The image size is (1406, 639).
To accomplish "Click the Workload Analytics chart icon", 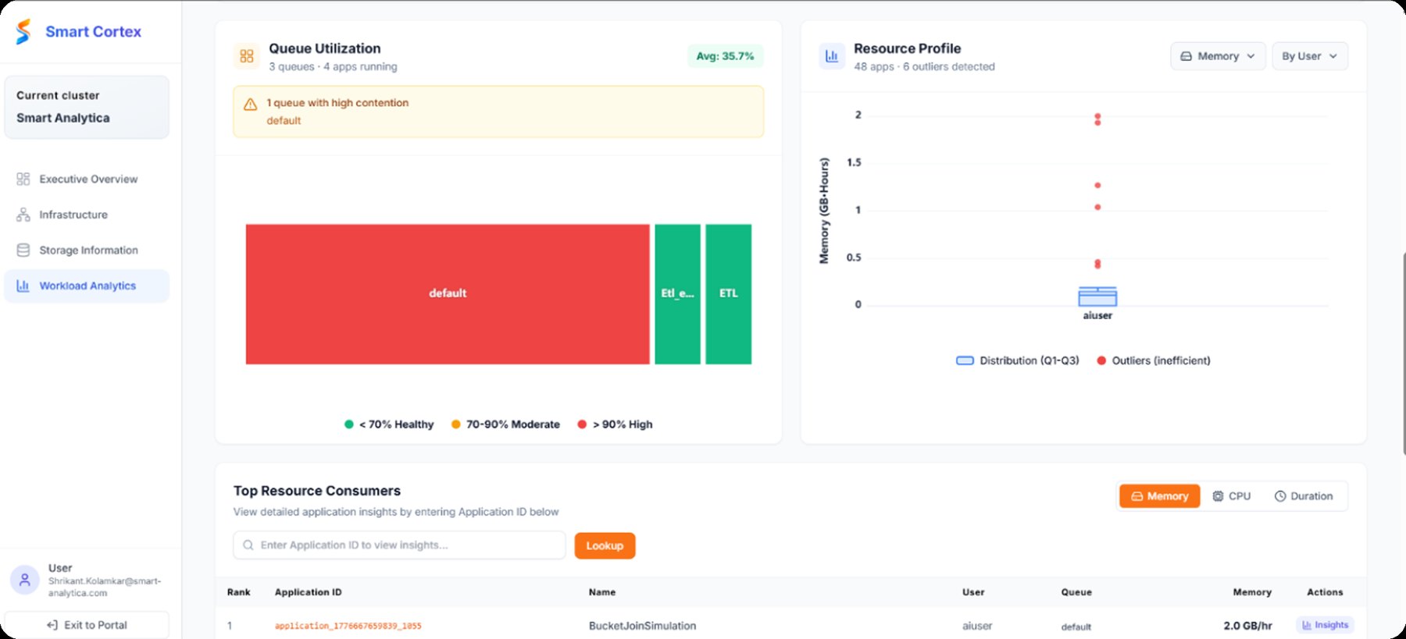I will coord(23,286).
